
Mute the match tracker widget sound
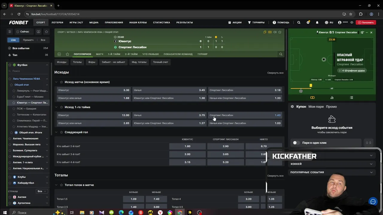point(362,32)
